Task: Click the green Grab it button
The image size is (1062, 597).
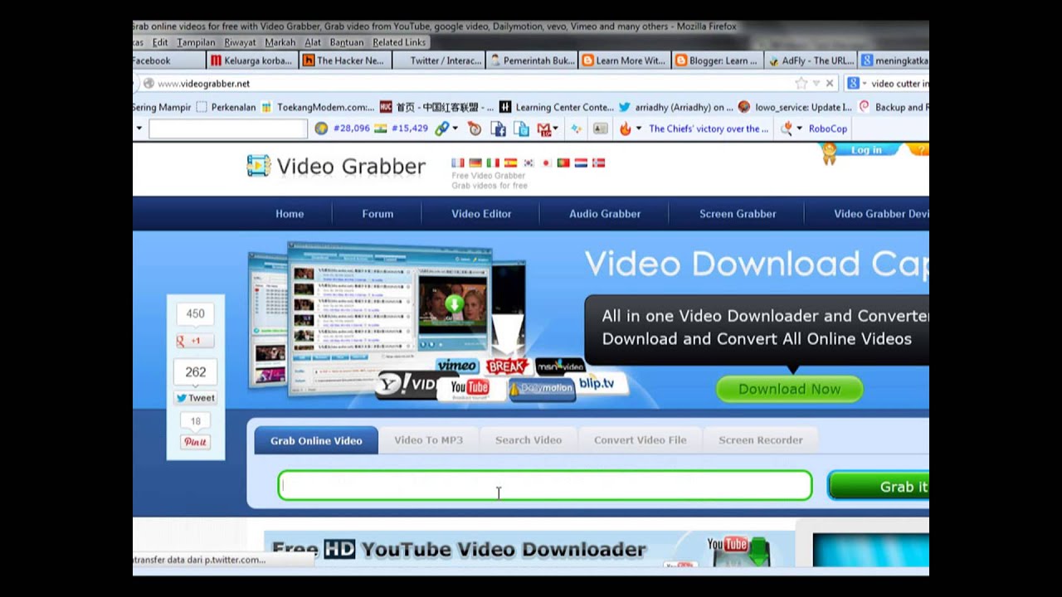Action: (x=878, y=487)
